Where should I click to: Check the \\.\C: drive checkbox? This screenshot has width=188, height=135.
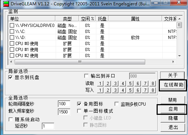point(12,32)
